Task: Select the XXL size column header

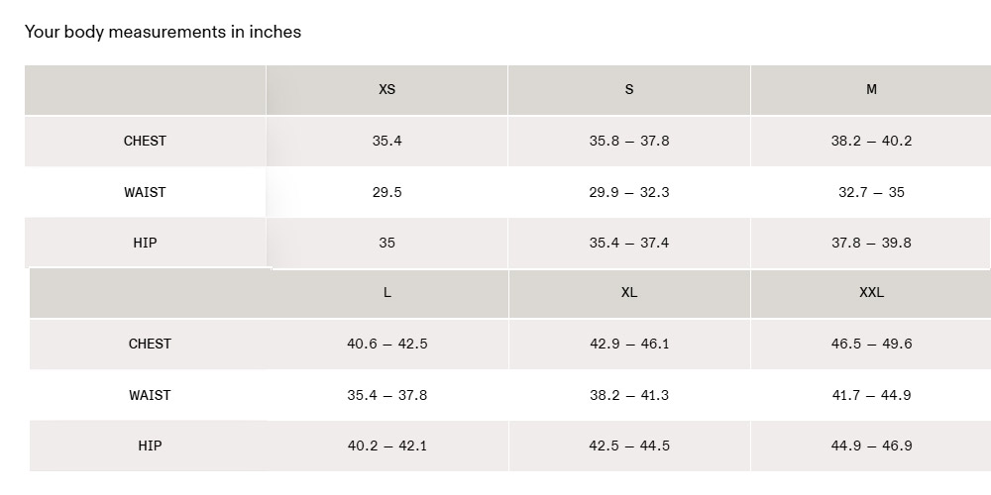Action: 871,292
